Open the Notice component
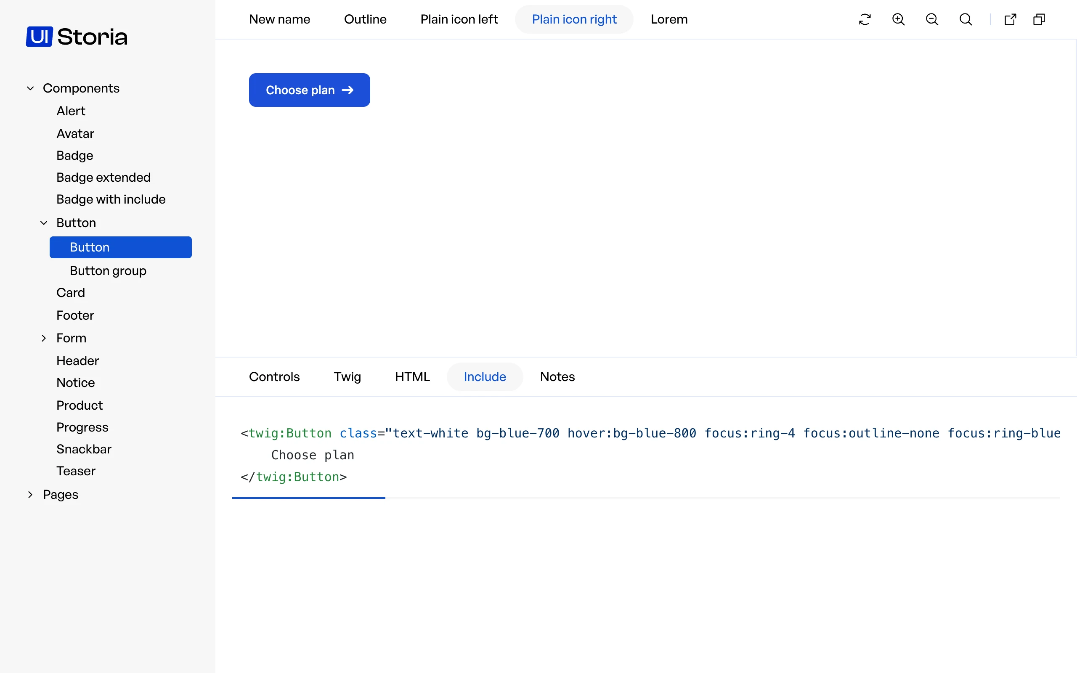 (x=76, y=382)
